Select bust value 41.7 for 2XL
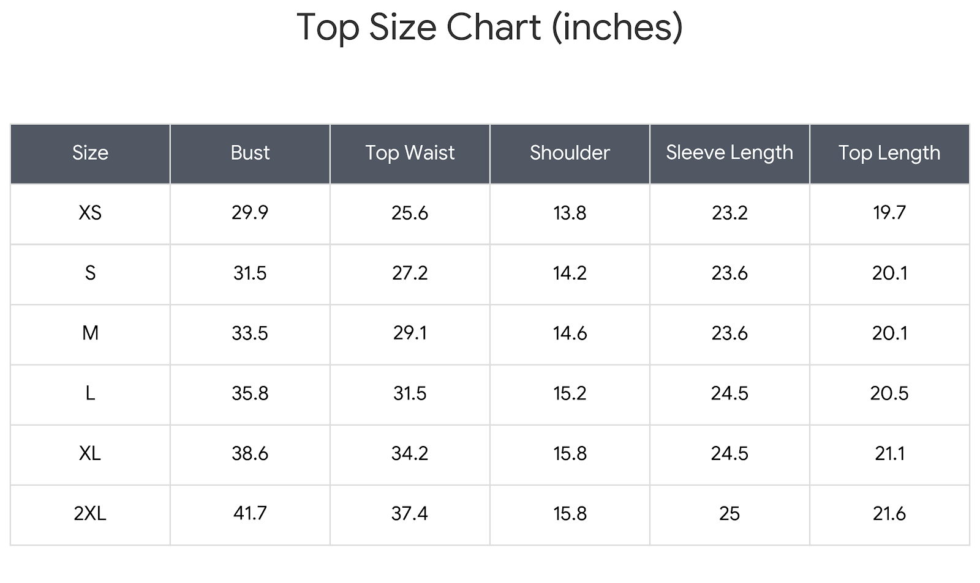The height and width of the screenshot is (583, 980). click(x=250, y=513)
